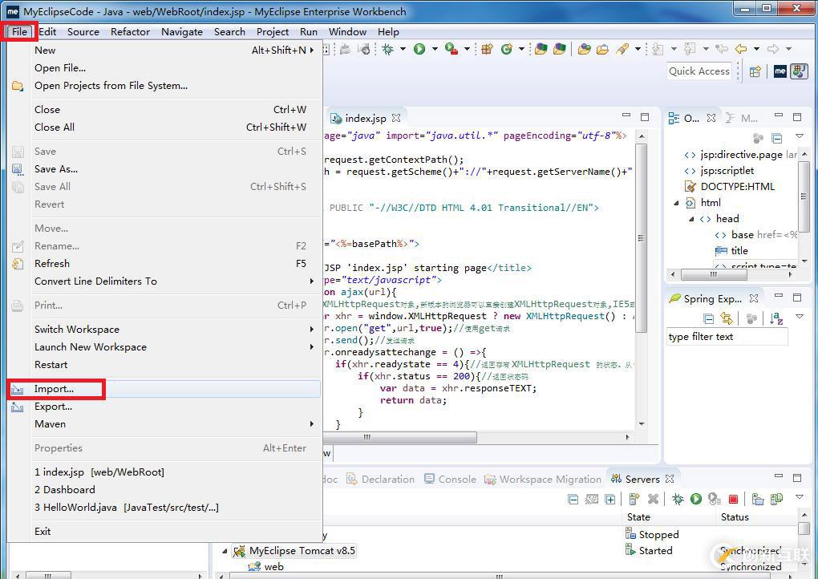Toggle Link with Editor in Spring Explorer
Image resolution: width=818 pixels, height=579 pixels.
tap(727, 318)
